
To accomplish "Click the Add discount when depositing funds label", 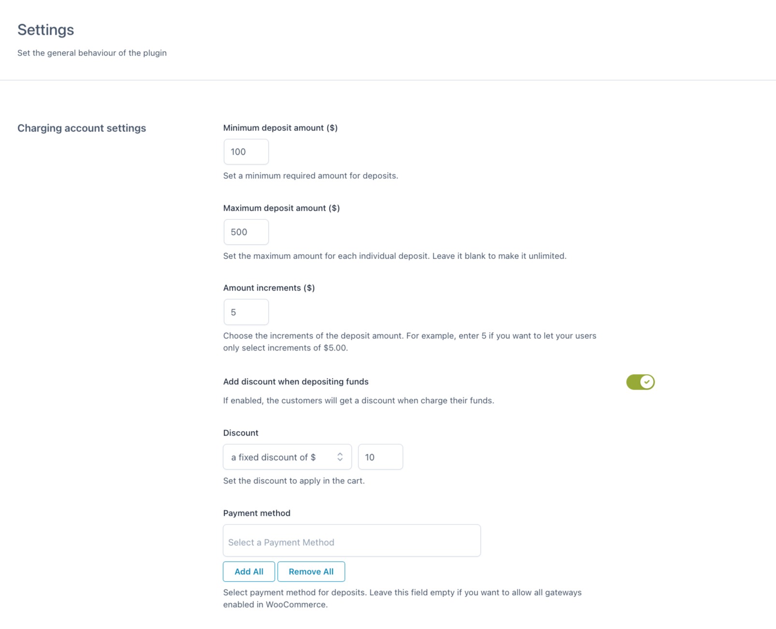I will click(296, 381).
